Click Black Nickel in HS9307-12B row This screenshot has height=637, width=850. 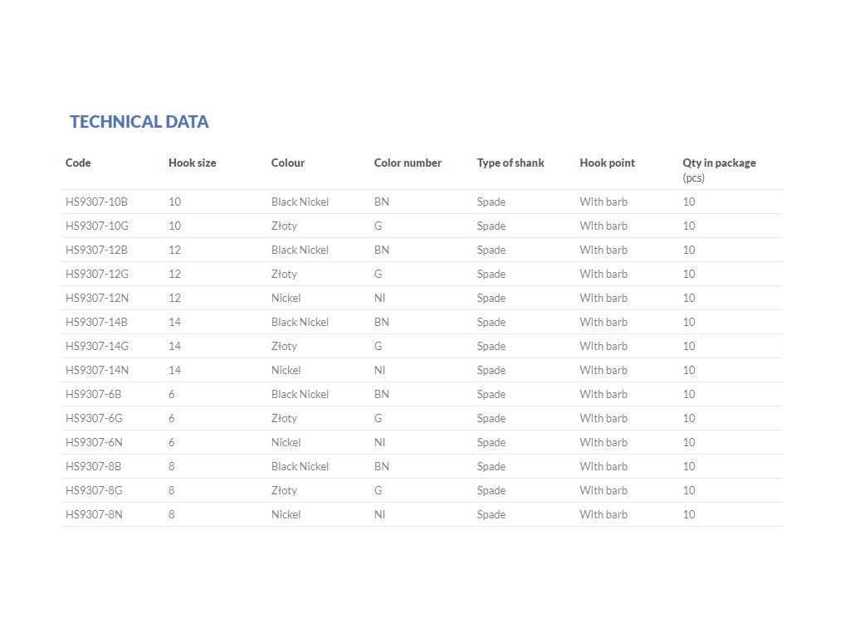[x=300, y=250]
